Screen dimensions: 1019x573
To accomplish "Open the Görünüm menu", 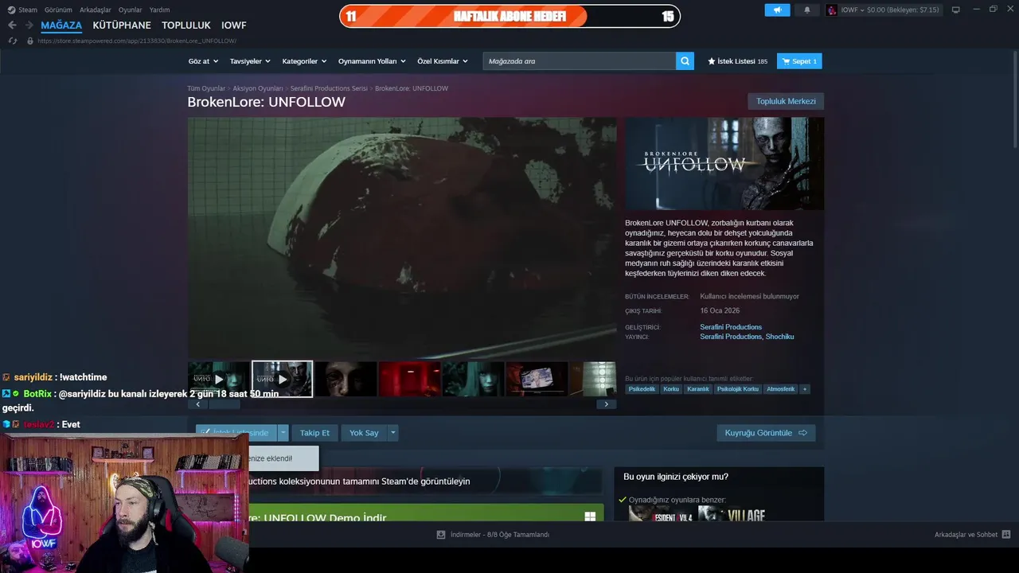I will point(58,10).
